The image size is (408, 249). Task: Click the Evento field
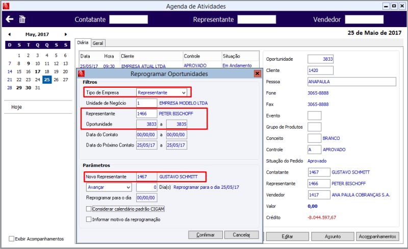click(314, 116)
